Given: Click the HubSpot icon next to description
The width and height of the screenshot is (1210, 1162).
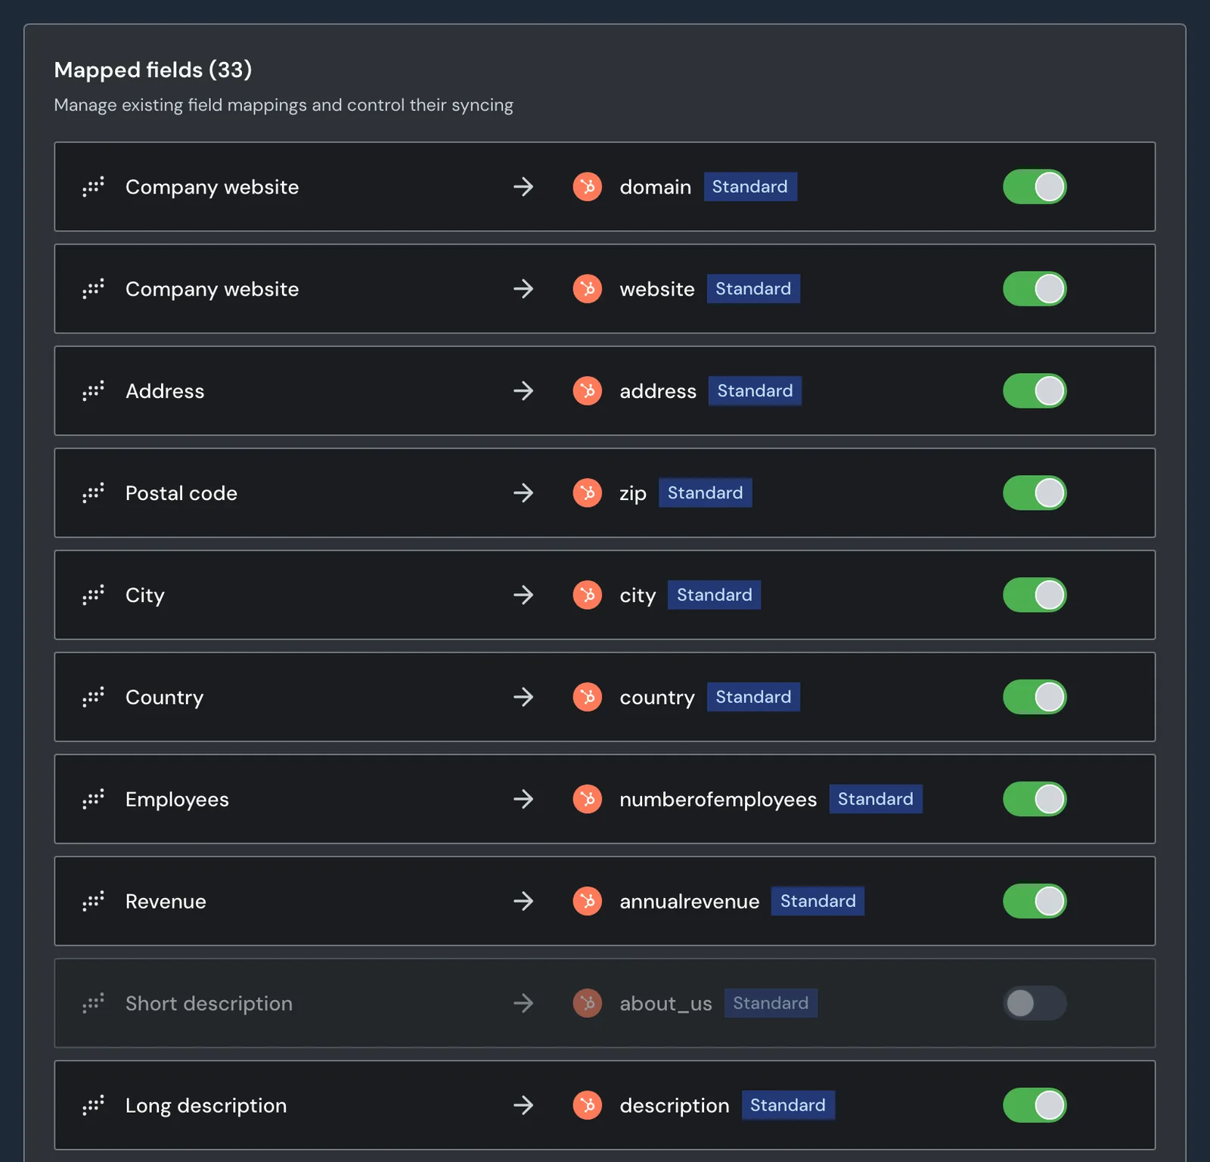Looking at the screenshot, I should coord(588,1105).
